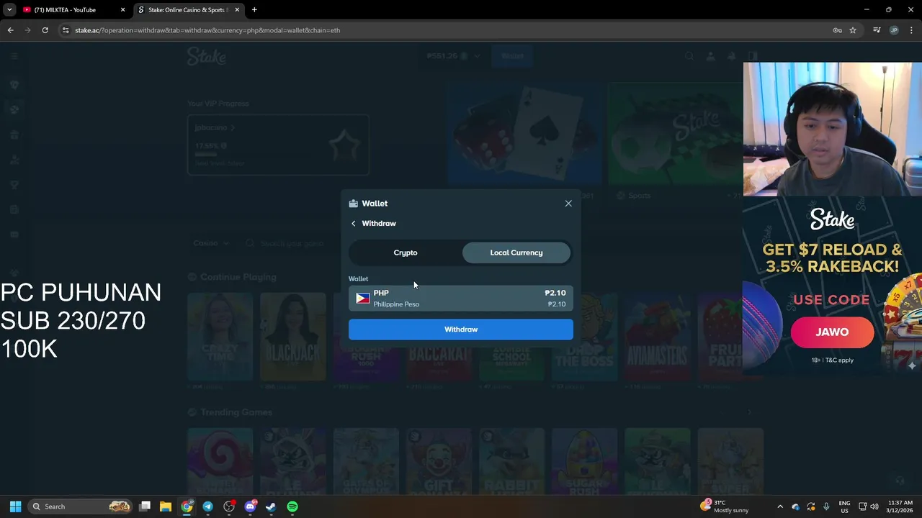Close the Wallet modal with the X
This screenshot has width=922, height=518.
(568, 204)
